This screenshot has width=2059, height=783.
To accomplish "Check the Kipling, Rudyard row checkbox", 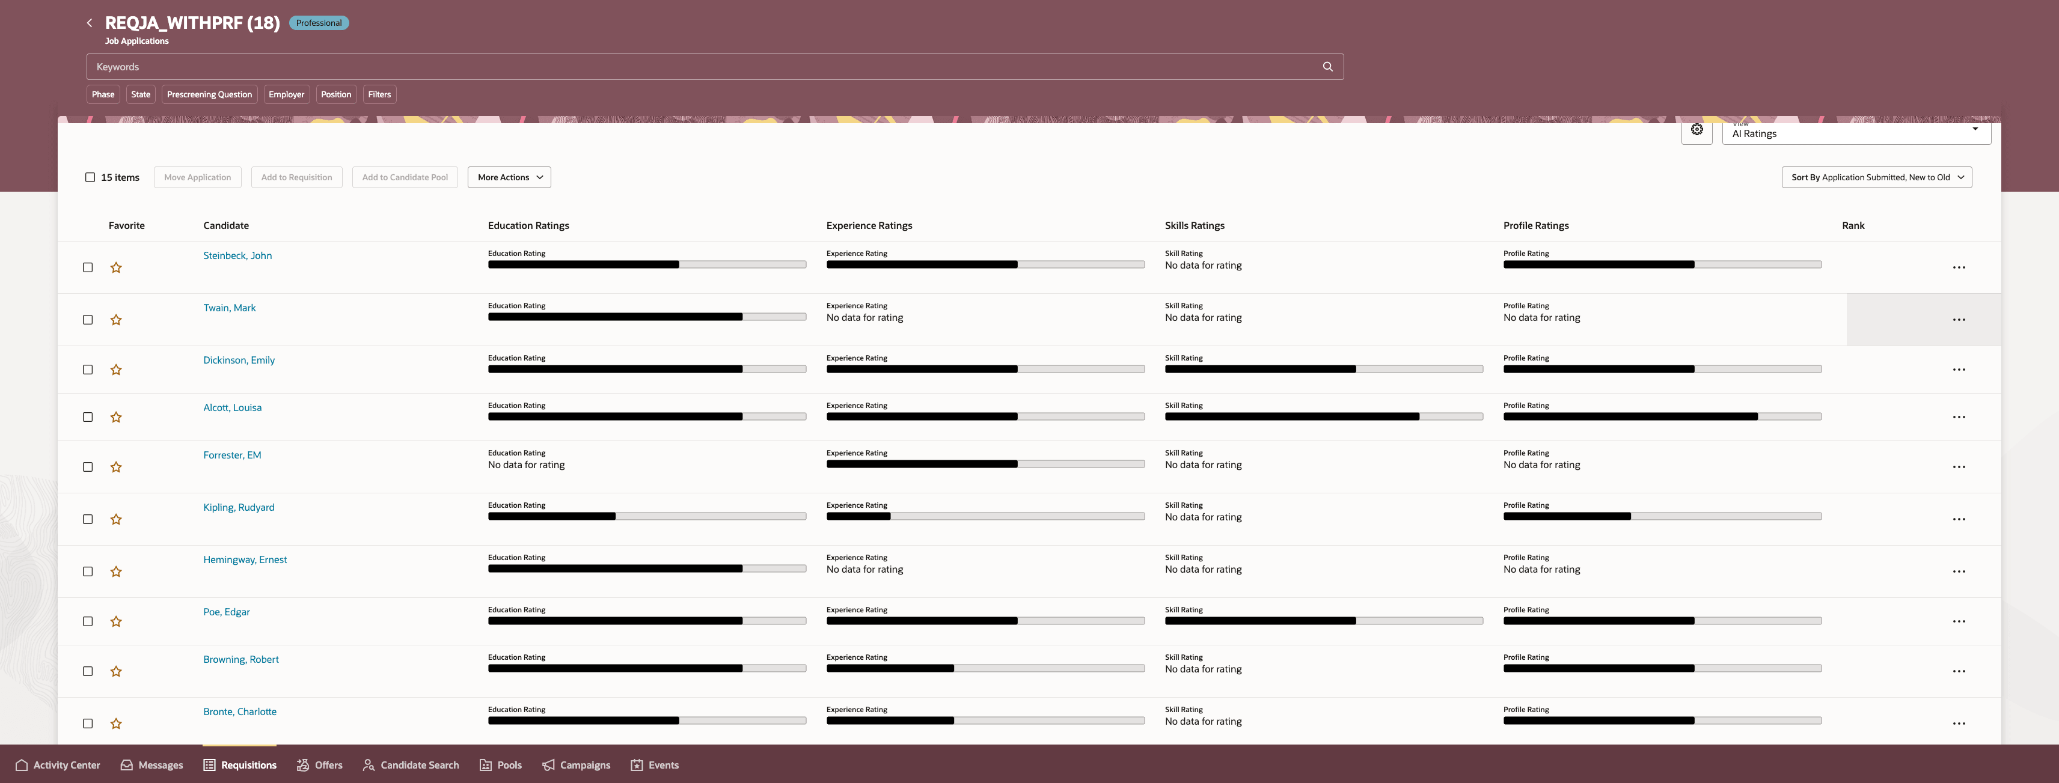I will coord(88,519).
